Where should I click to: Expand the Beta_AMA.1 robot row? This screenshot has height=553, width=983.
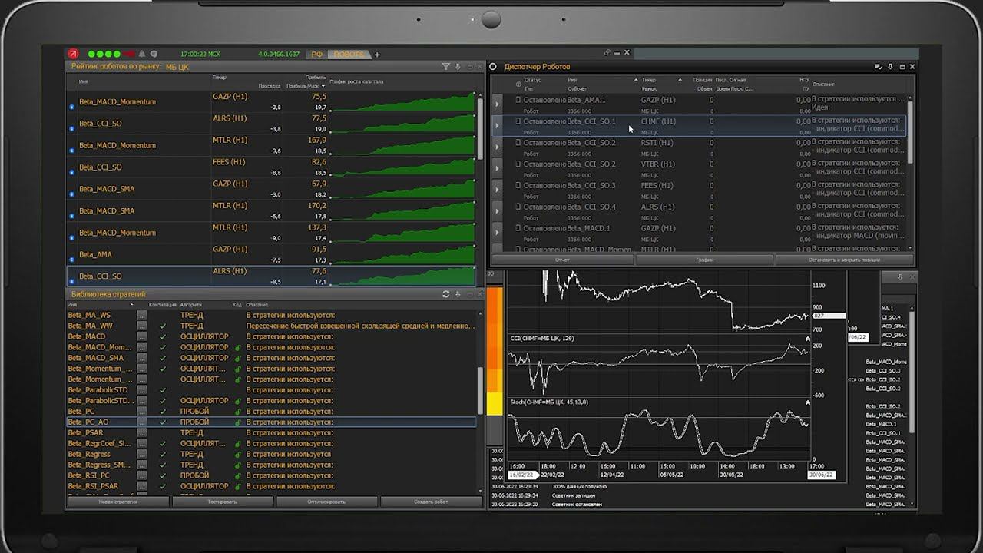point(497,104)
